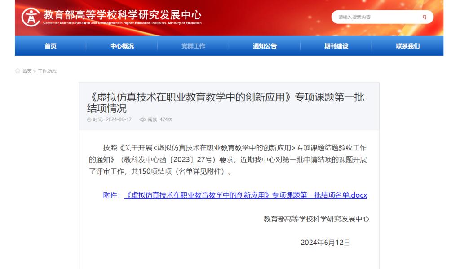Viewport: 460px width, 269px height.
Task: Click the 首页 breadcrumb link
Action: (27, 71)
